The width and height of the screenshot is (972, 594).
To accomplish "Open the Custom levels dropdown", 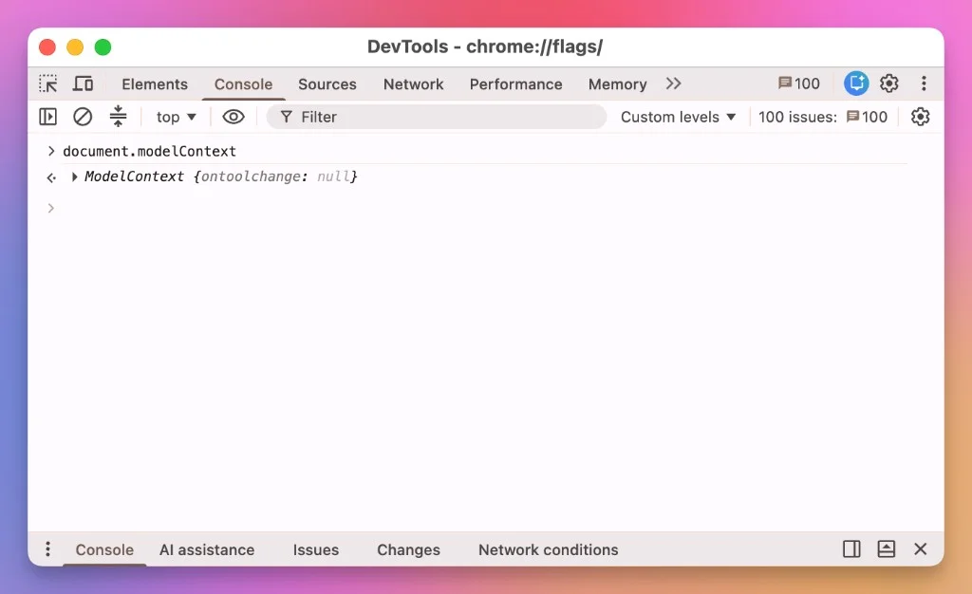I will pos(678,117).
